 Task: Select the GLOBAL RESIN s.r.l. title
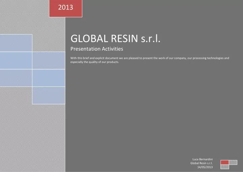click(115, 39)
